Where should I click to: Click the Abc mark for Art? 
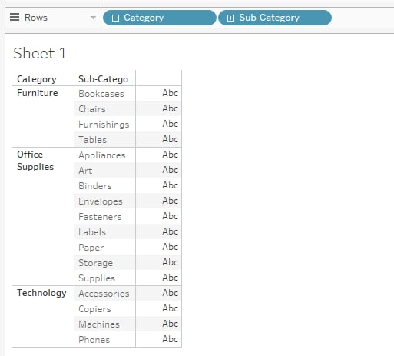(x=170, y=170)
